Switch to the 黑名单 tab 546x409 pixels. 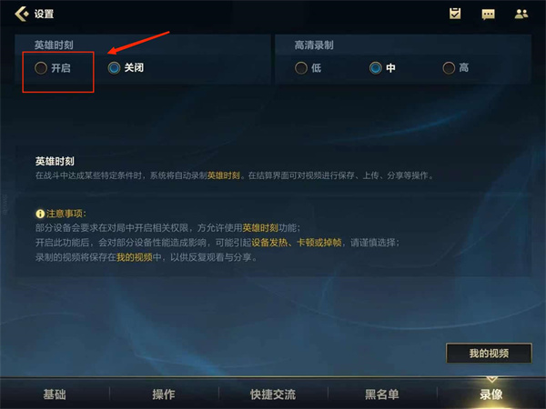[382, 394]
